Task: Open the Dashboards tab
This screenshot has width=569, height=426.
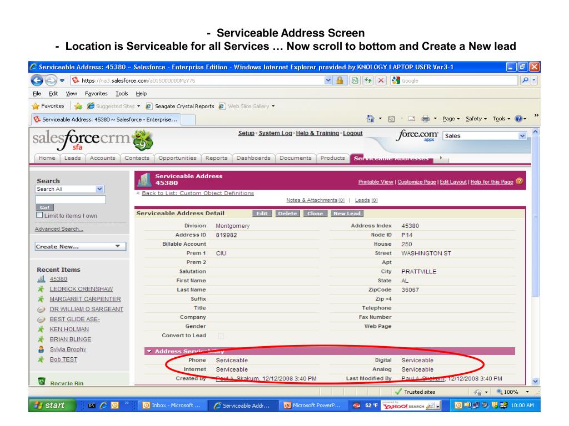Action: 253,158
